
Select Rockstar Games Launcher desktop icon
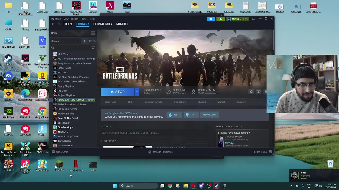[x=8, y=149]
